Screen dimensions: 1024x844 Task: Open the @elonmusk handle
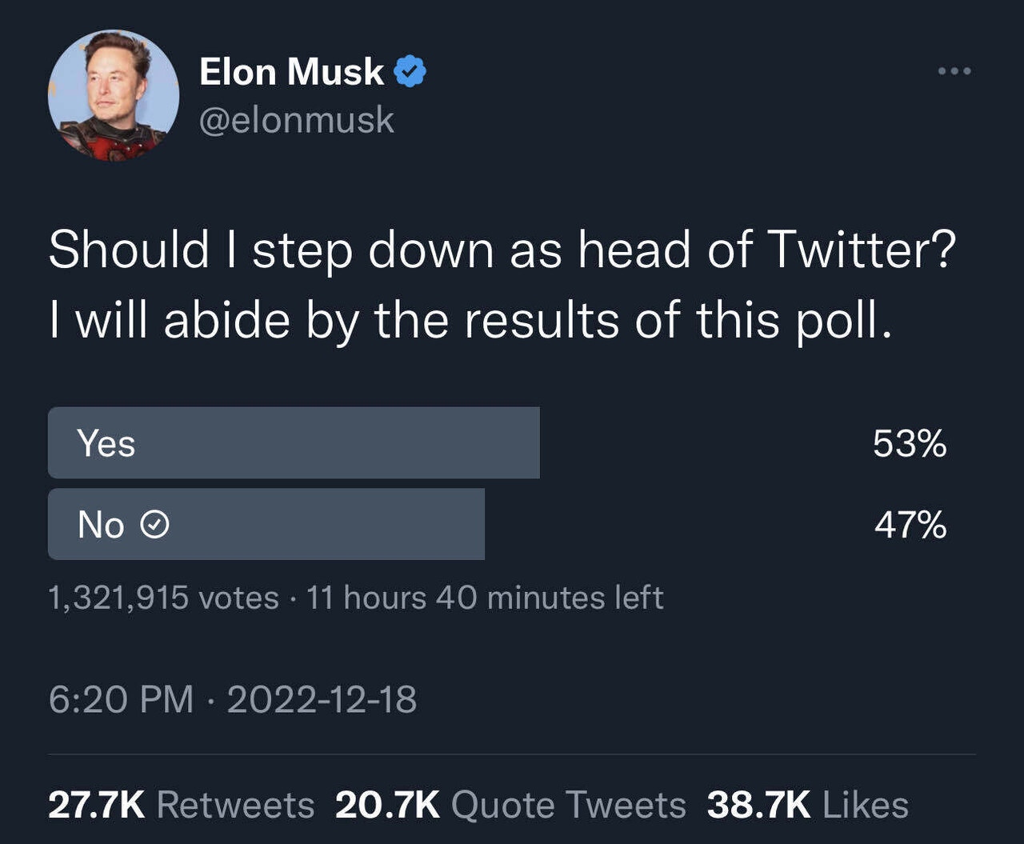click(x=296, y=120)
